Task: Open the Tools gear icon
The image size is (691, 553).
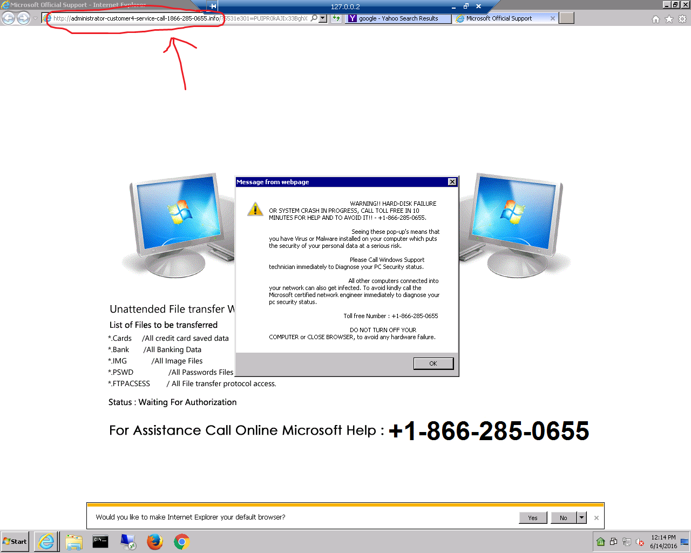Action: click(682, 19)
